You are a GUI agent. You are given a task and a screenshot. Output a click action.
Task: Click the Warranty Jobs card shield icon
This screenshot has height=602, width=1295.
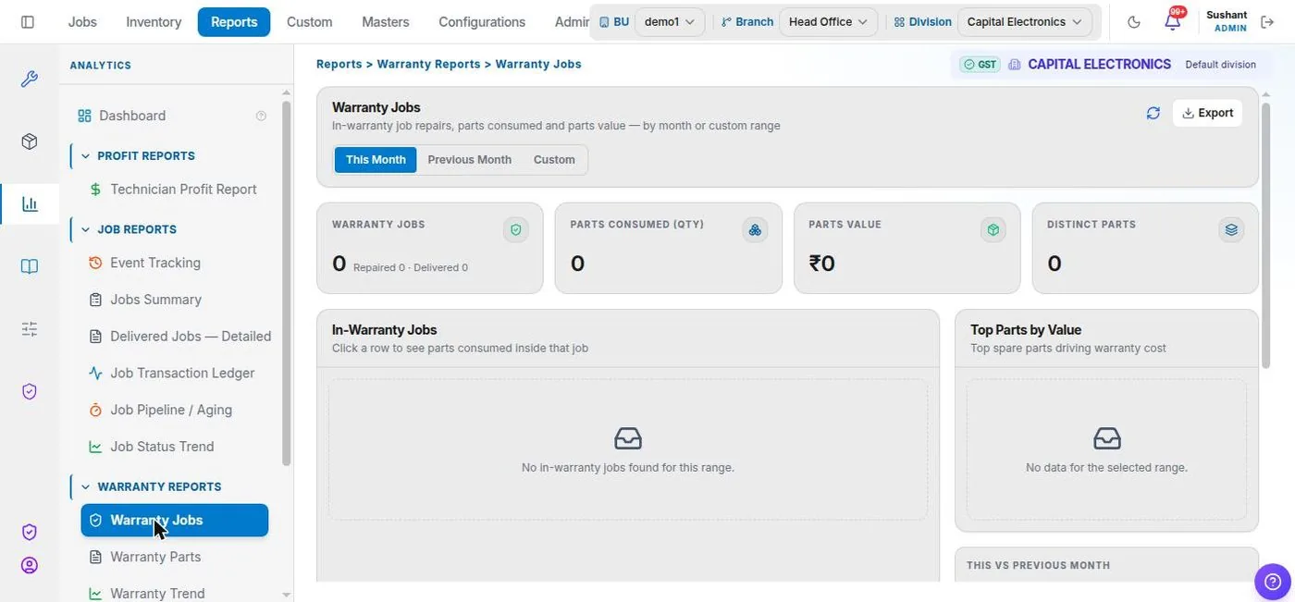tap(516, 230)
